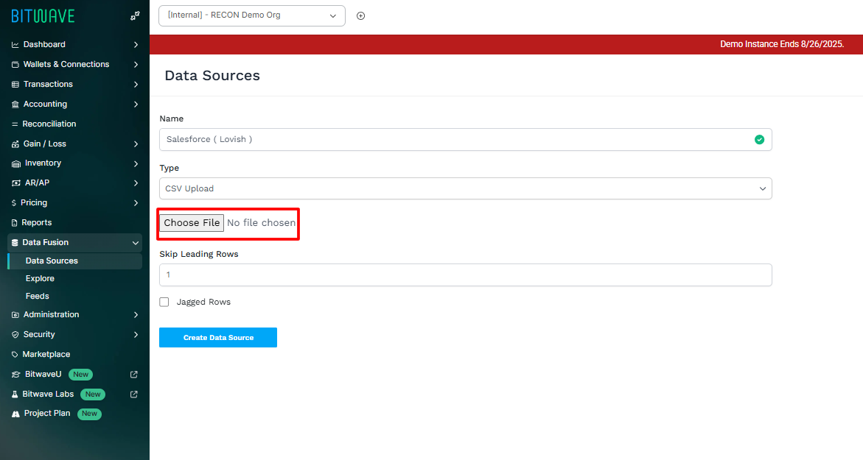Click the No file chosen text

262,222
